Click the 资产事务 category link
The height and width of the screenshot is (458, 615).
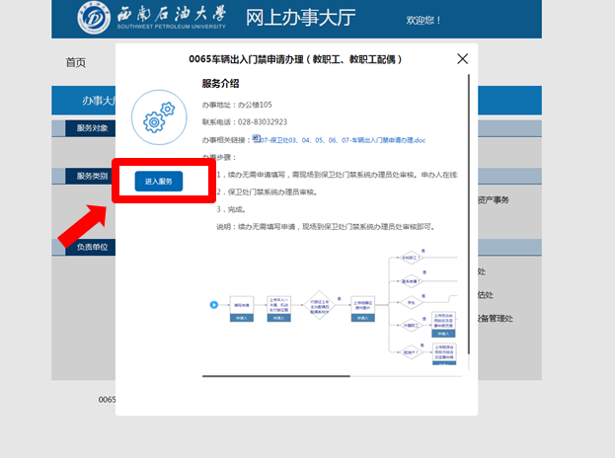tap(492, 199)
